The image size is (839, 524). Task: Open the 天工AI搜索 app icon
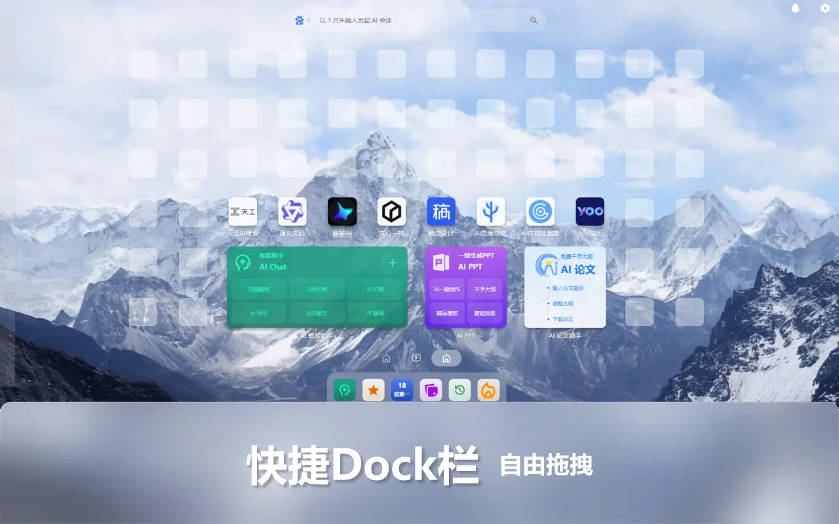point(243,211)
